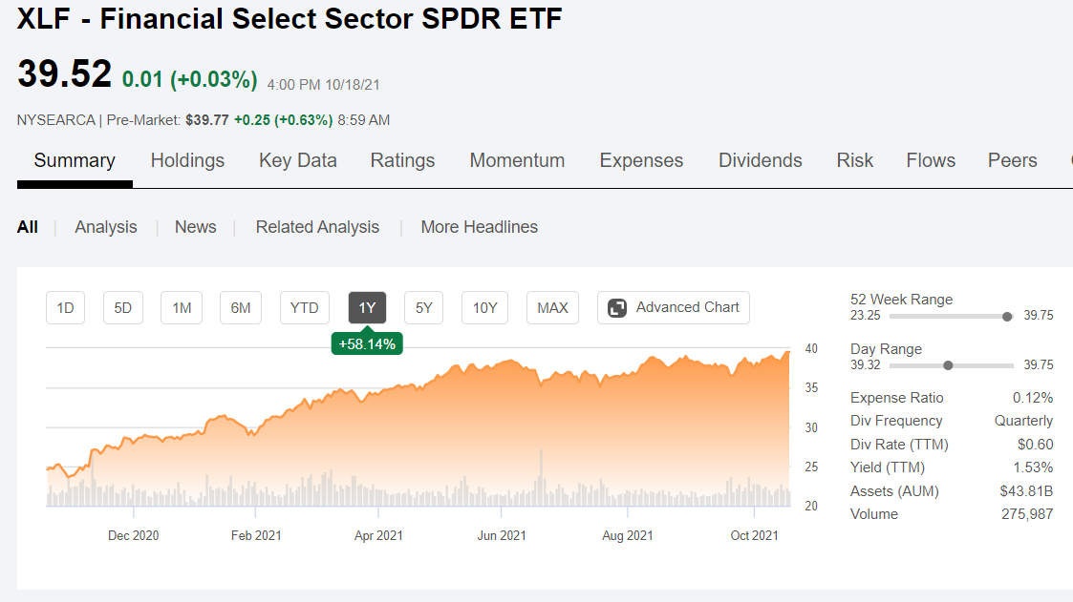Click the Yield (TTM) value 1.53%
The width and height of the screenshot is (1073, 602).
[1033, 467]
